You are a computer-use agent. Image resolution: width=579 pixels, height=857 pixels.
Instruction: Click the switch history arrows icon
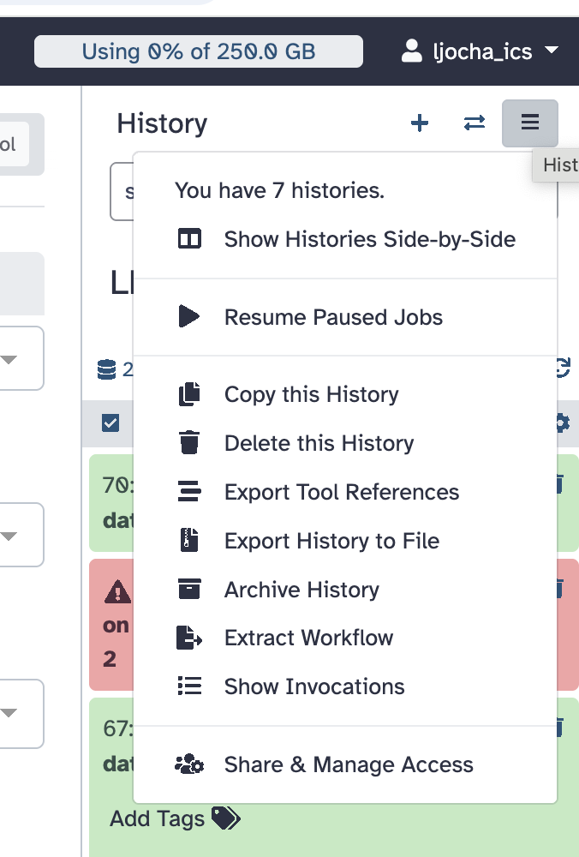475,123
